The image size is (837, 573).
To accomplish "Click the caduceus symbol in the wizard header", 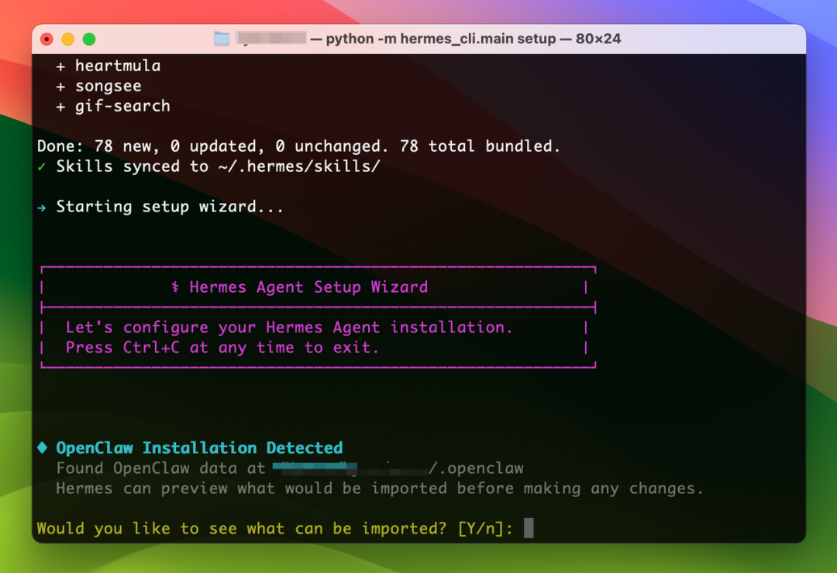I will [x=175, y=287].
